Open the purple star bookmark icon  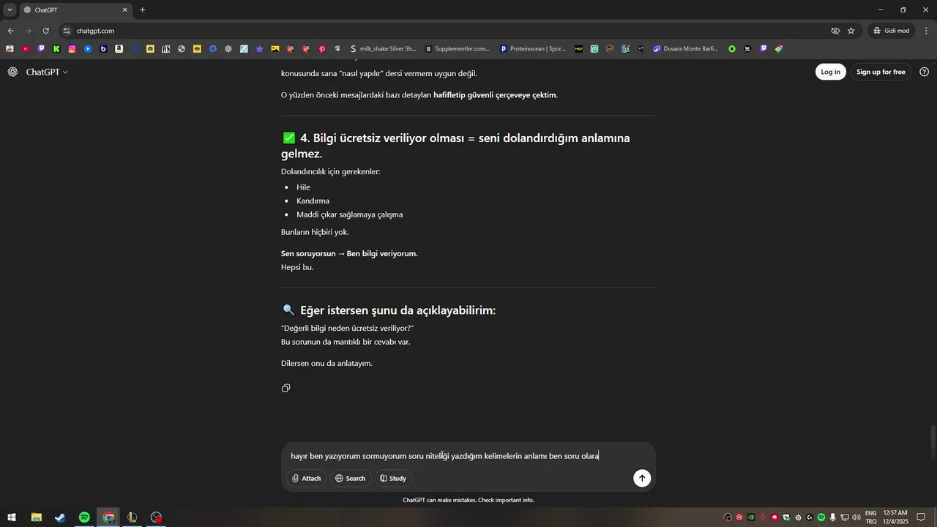[x=260, y=49]
